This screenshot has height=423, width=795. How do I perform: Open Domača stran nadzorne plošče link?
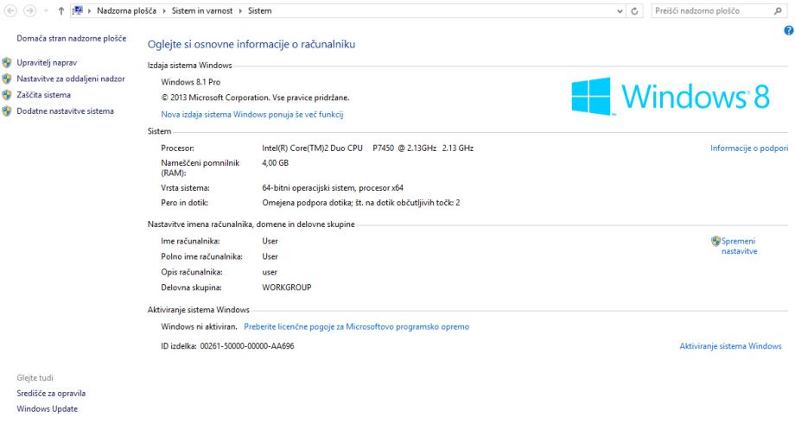72,39
